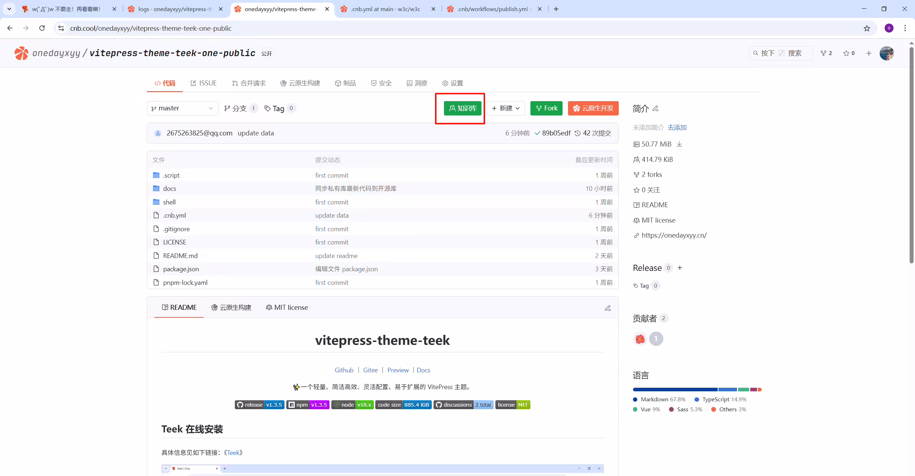
Task: Open the 设置 tab
Action: click(x=452, y=83)
